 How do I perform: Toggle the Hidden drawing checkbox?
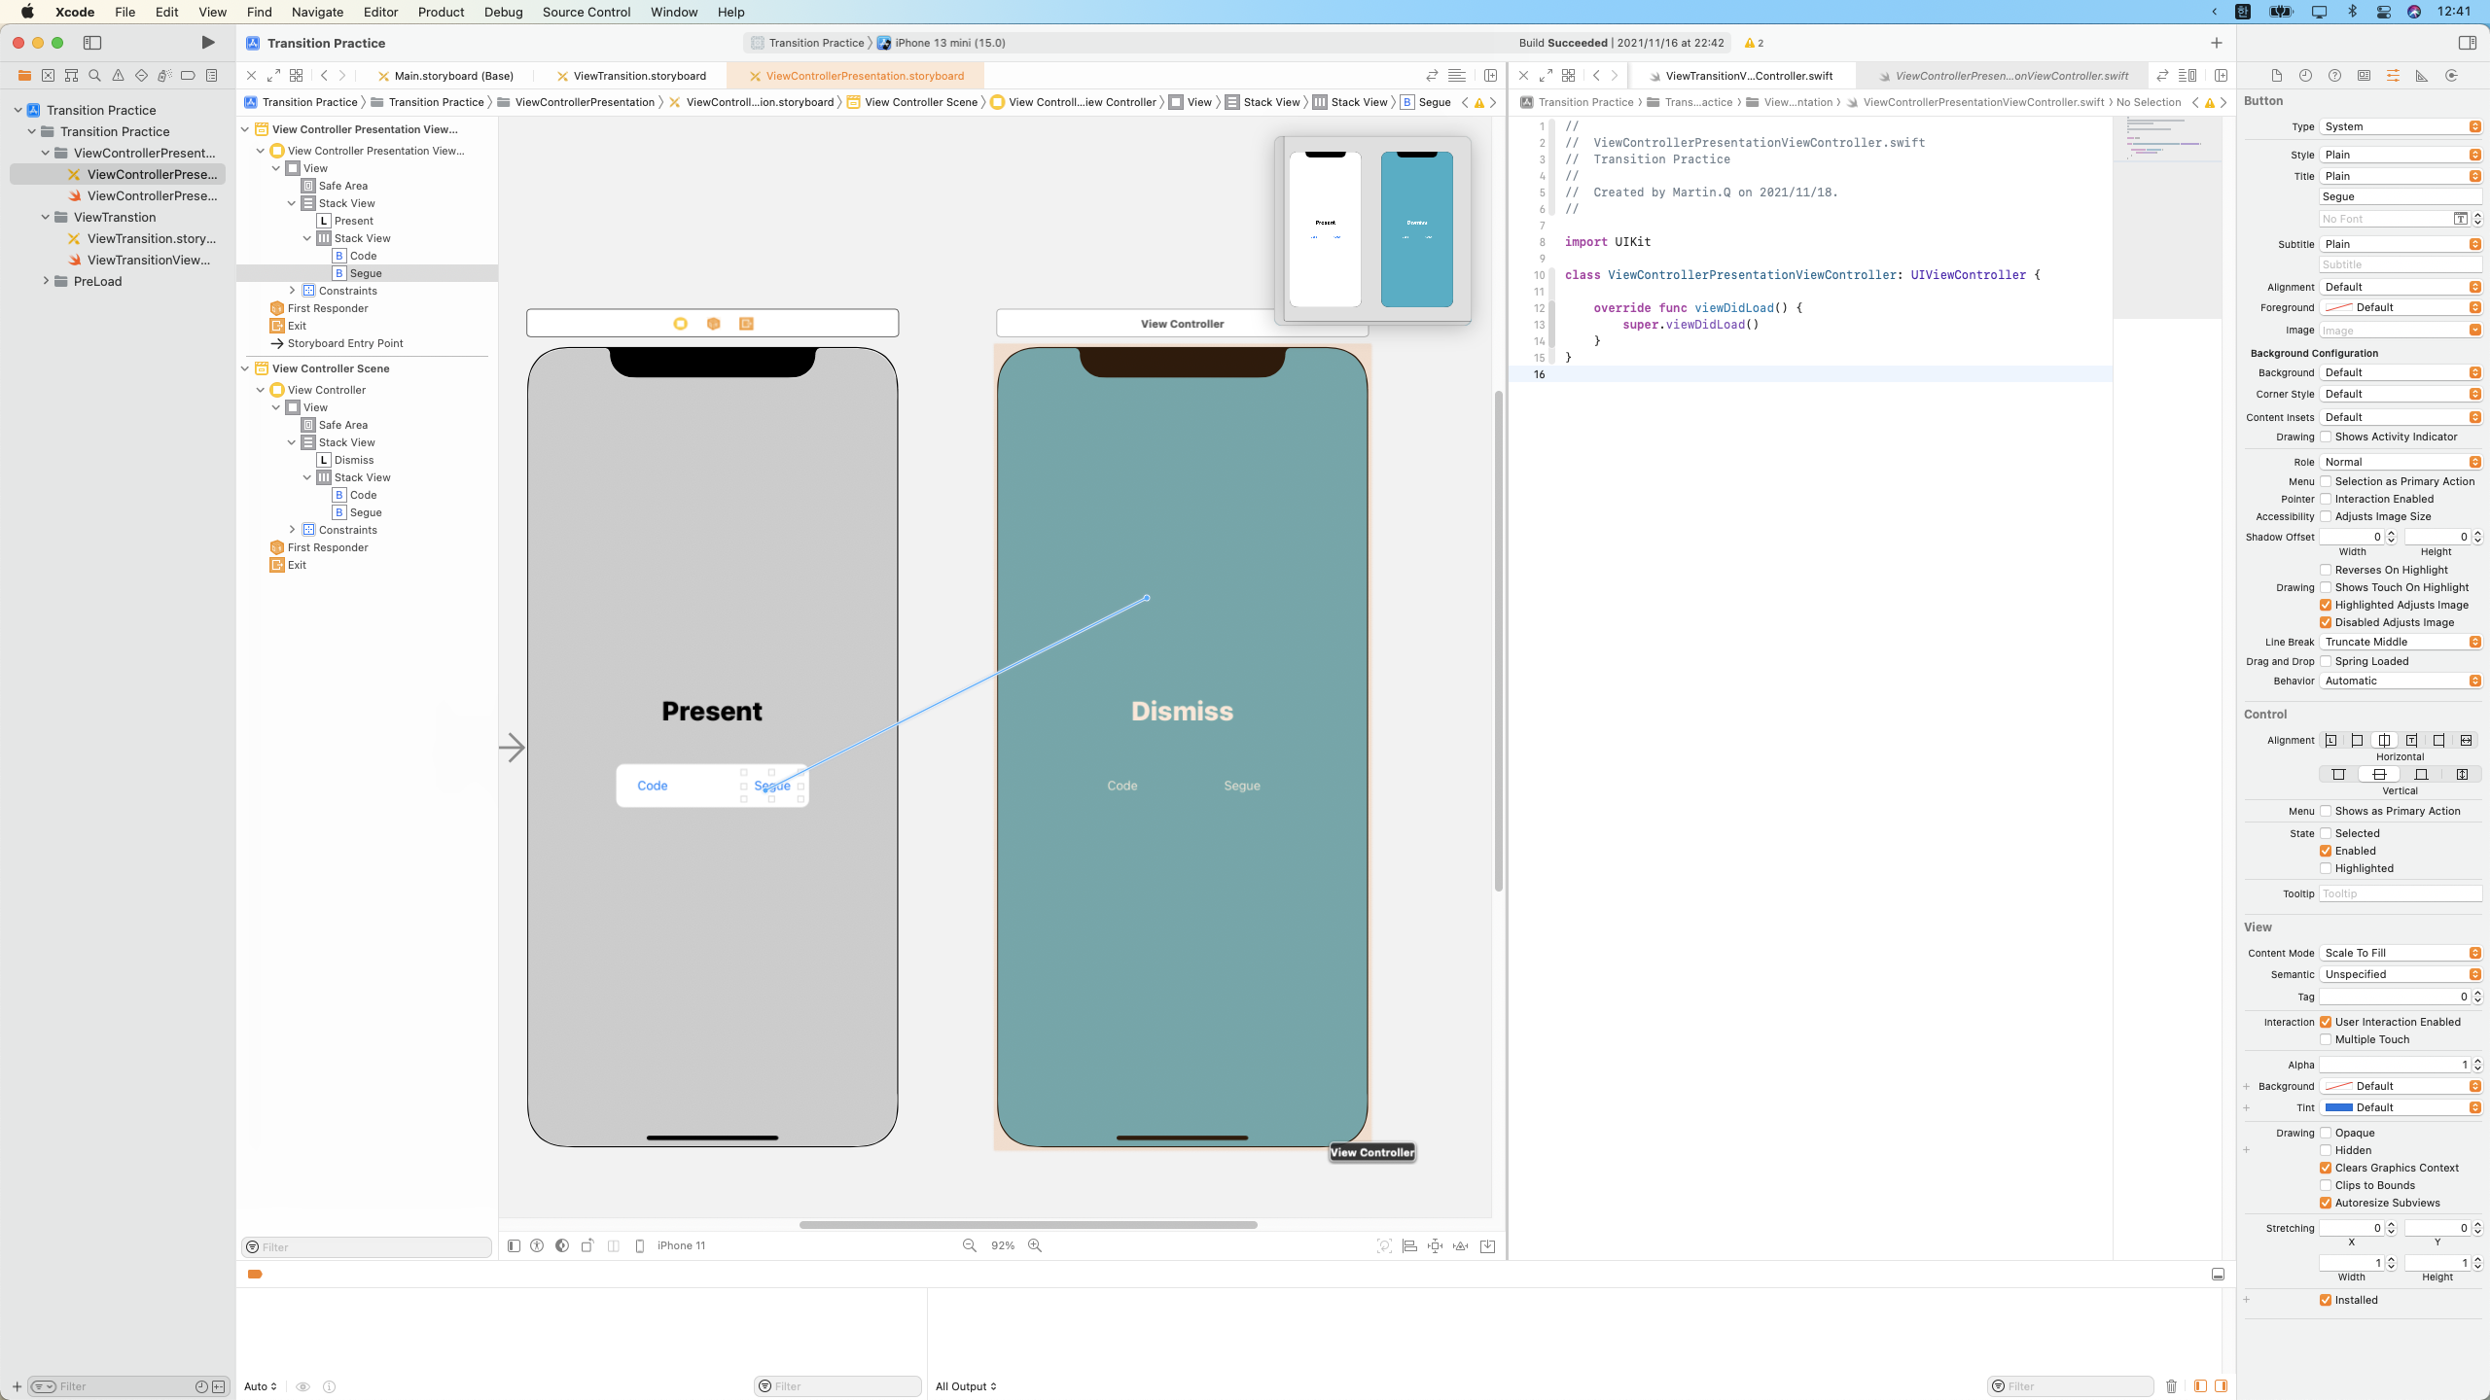coord(2326,1150)
